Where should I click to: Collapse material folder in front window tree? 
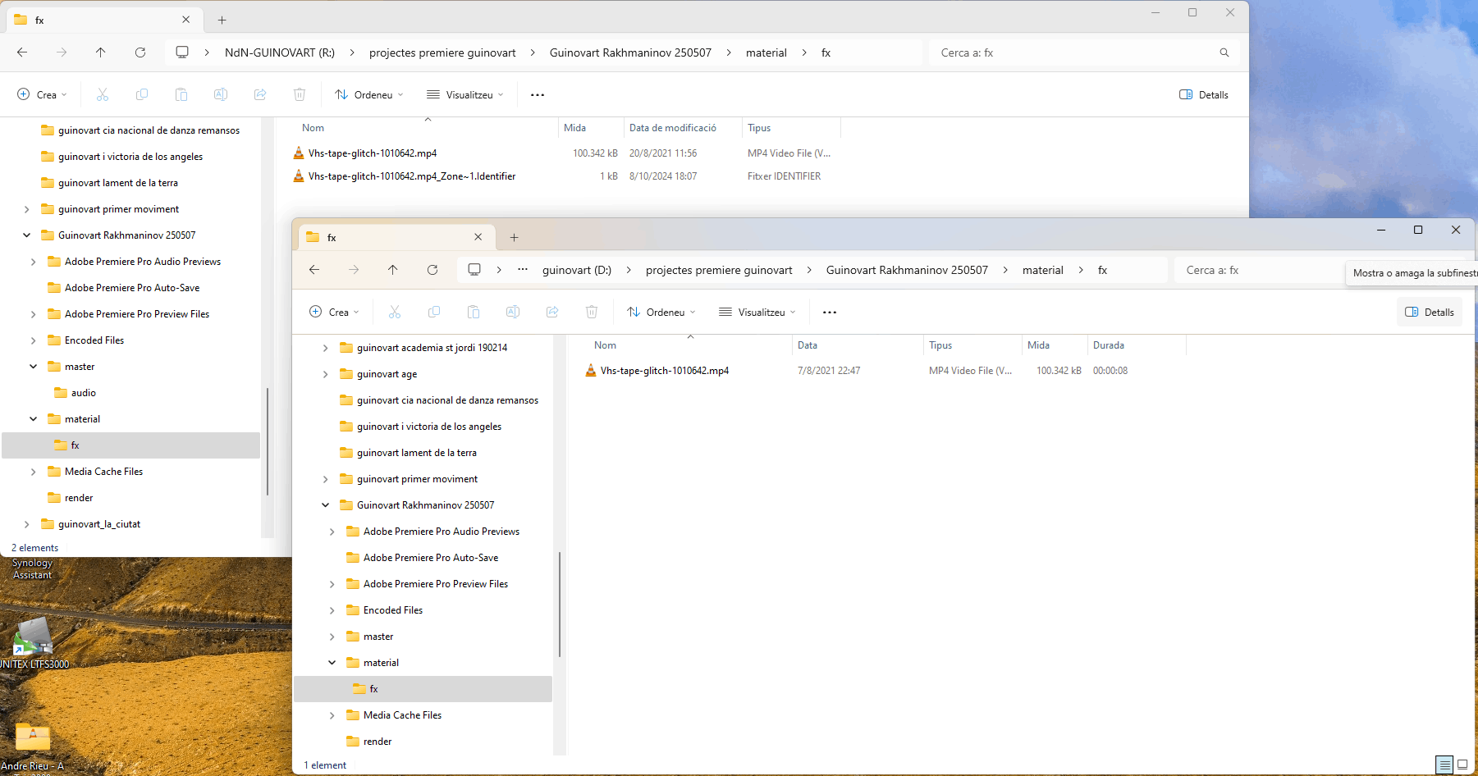pos(332,663)
